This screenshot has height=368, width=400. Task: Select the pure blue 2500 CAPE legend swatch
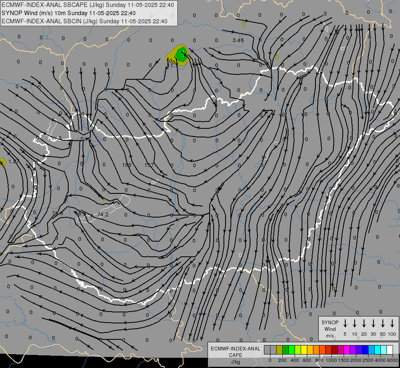[x=365, y=350]
